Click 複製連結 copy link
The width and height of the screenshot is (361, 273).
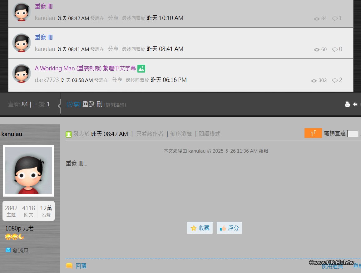click(x=115, y=105)
